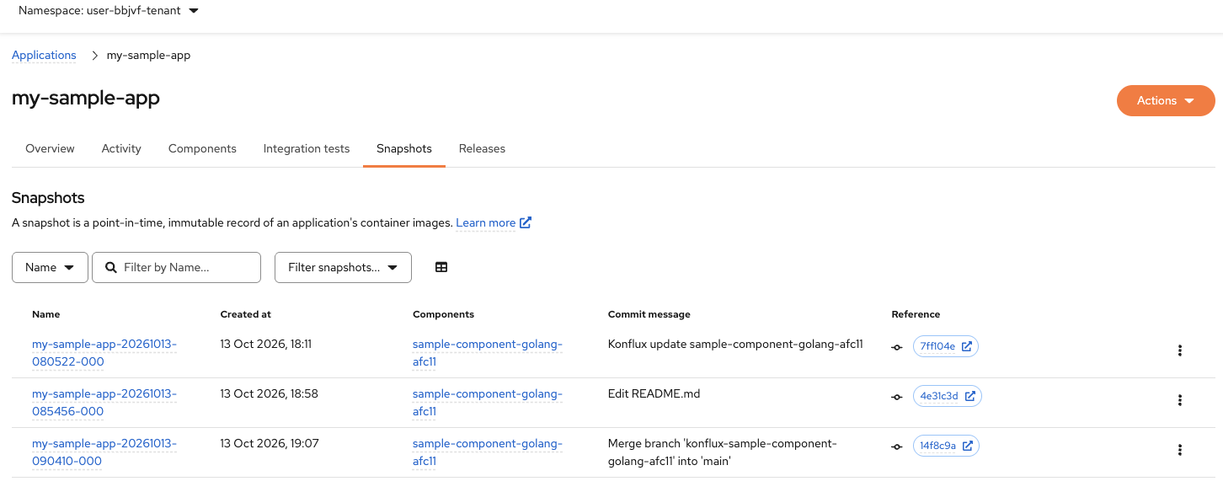Open the Name filter type dropdown
1223x492 pixels.
(x=50, y=267)
